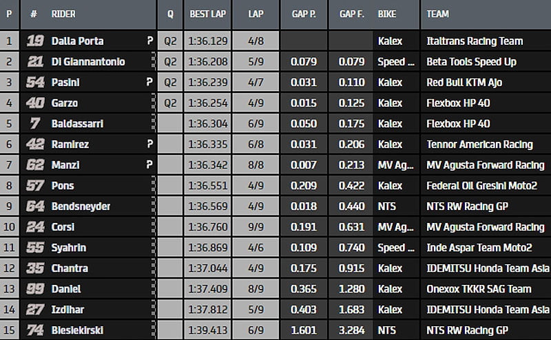Click the Q2 badge in Garzo's row
Screen dimensions: 551x340
[x=171, y=103]
